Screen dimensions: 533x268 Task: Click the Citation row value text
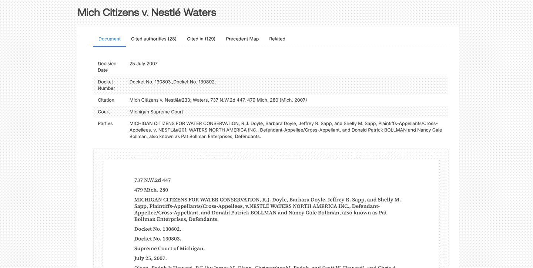click(x=218, y=100)
